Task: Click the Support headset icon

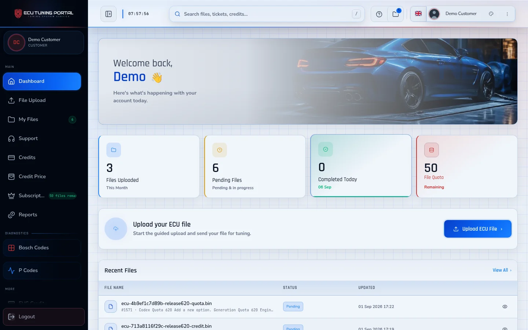Action: (x=11, y=139)
